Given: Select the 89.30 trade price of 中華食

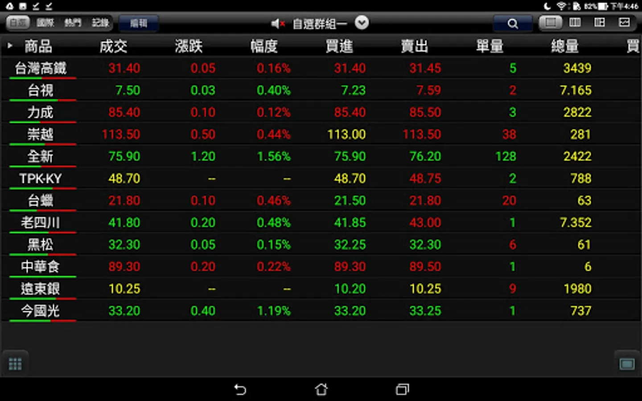Looking at the screenshot, I should 124,266.
